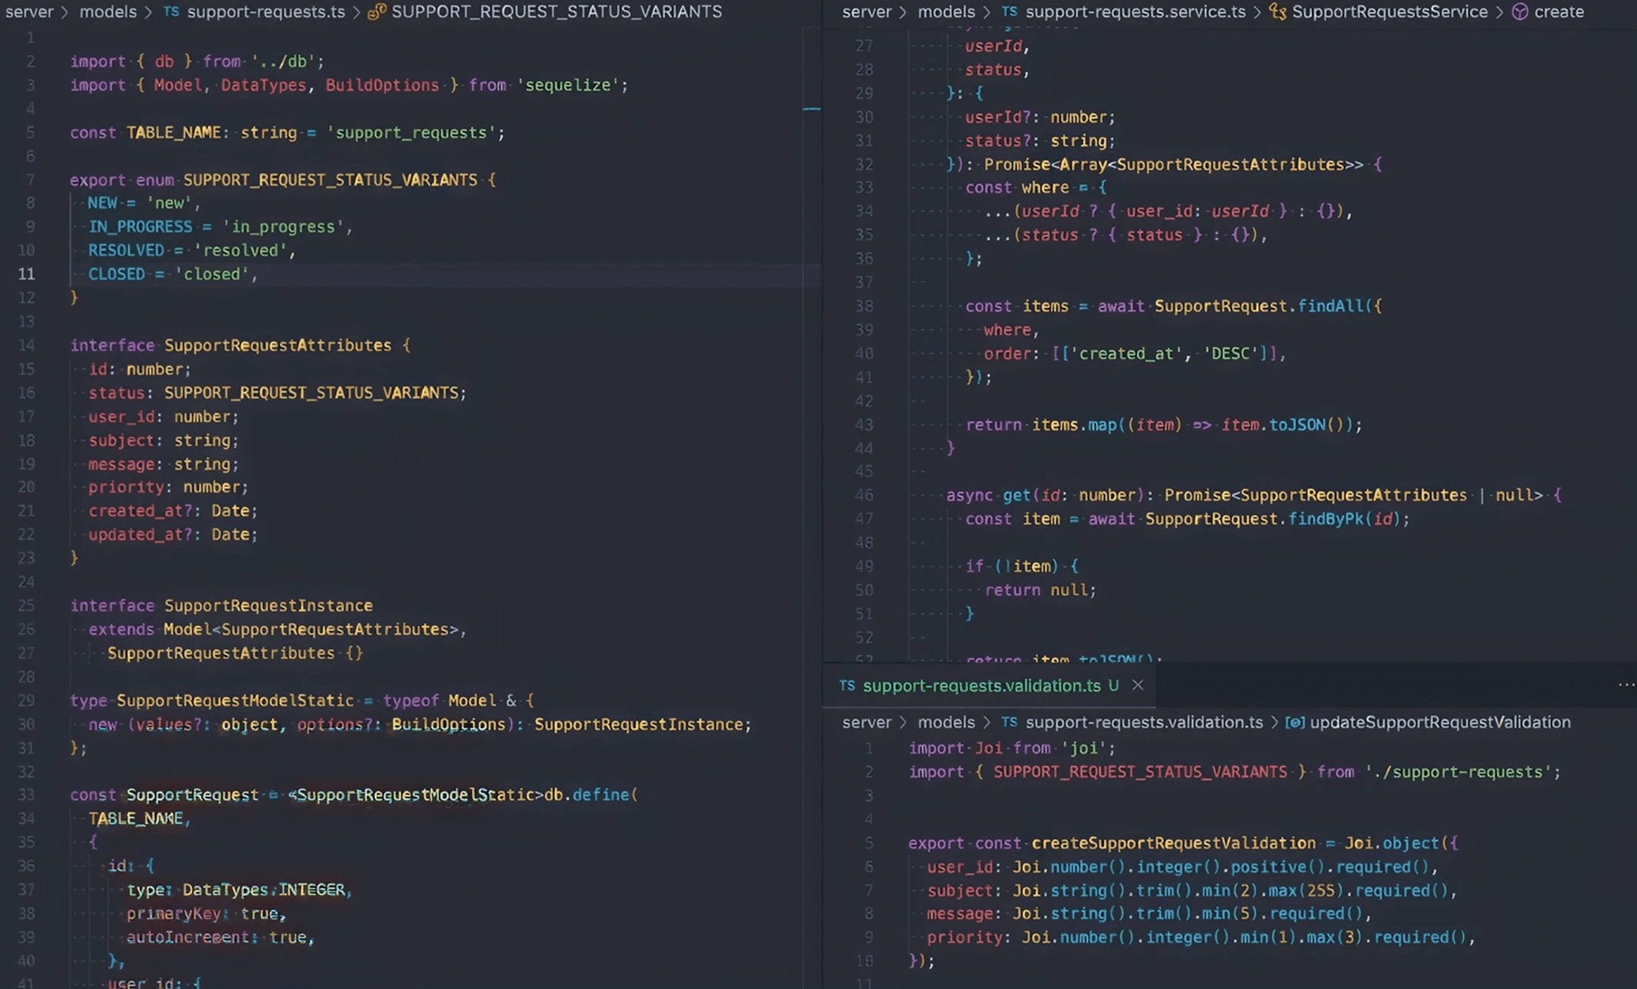Click TS icon beside support-requests.service.ts breadcrumb

click(x=1010, y=12)
